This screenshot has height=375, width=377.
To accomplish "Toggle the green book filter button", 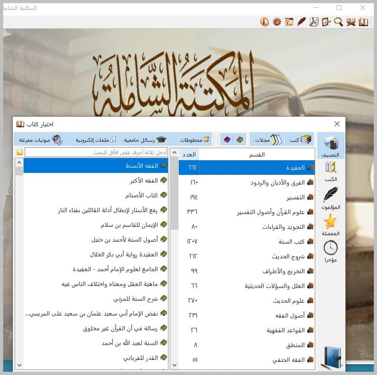I will (x=240, y=139).
